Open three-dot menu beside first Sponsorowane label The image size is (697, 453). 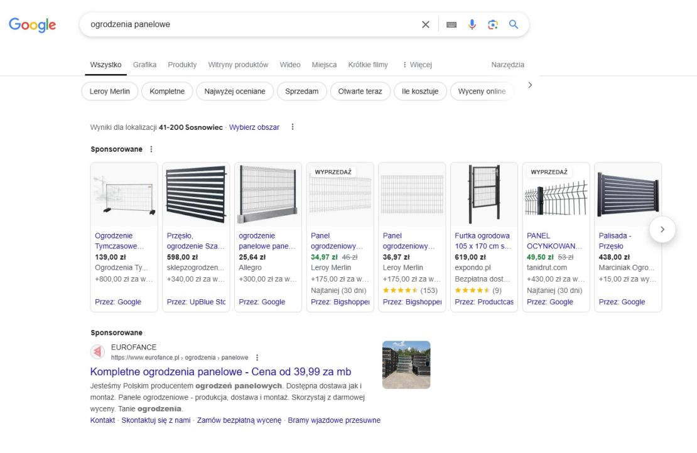click(151, 149)
